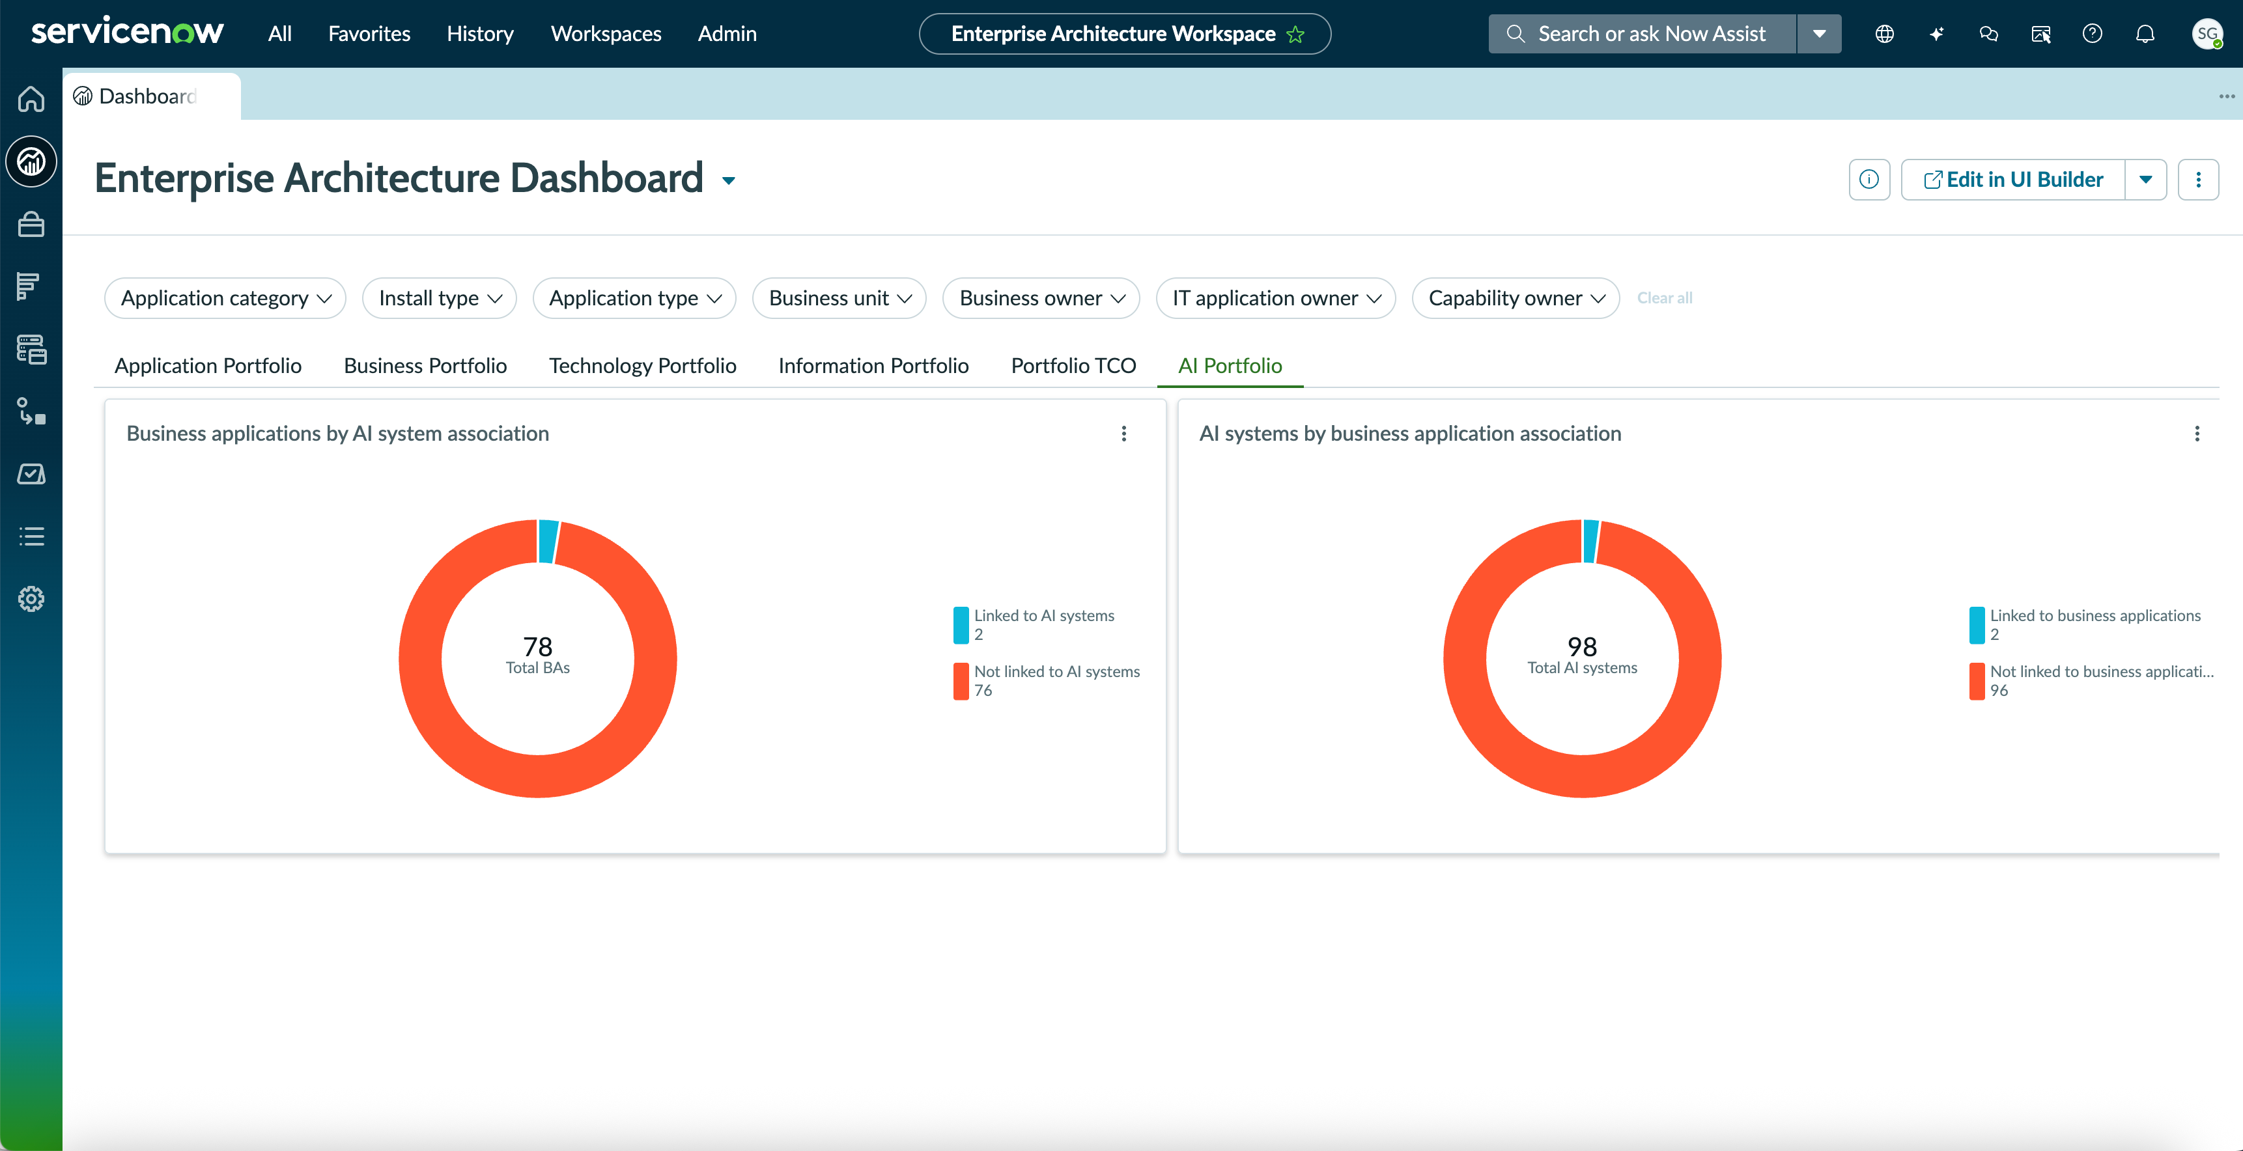Open the server inventory sidebar icon
The height and width of the screenshot is (1151, 2243).
click(x=31, y=349)
